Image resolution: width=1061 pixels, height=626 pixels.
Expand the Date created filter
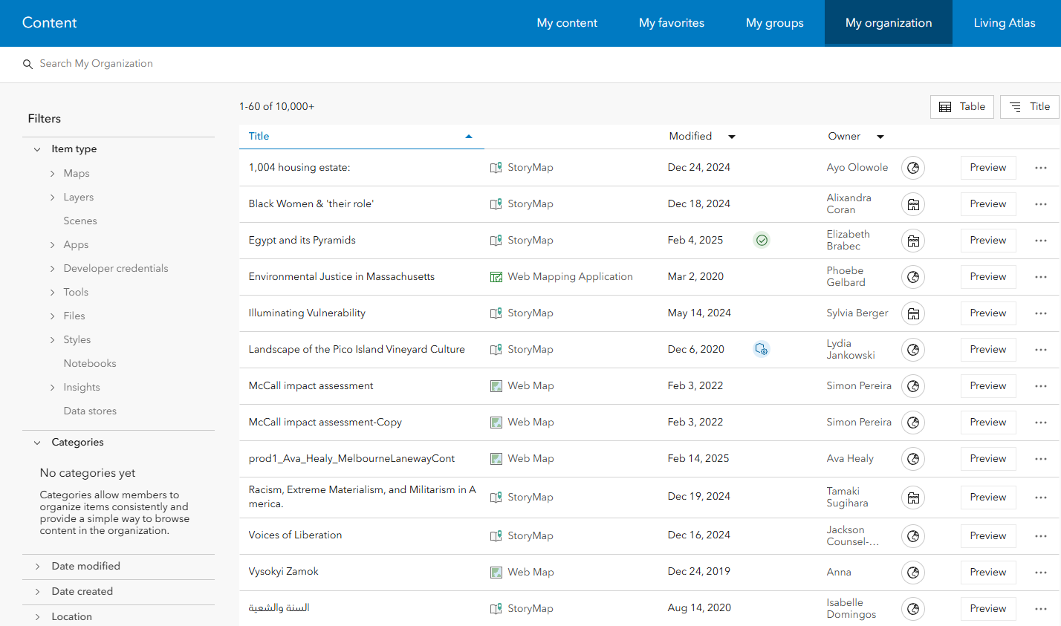click(37, 592)
